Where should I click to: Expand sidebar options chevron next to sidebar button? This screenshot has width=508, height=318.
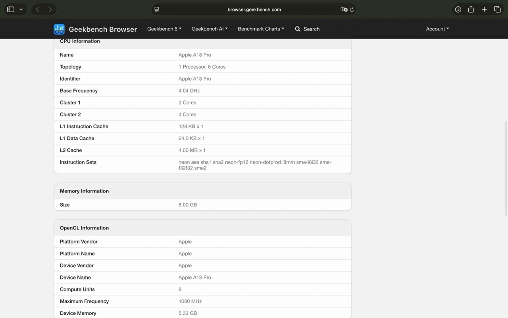(x=21, y=10)
